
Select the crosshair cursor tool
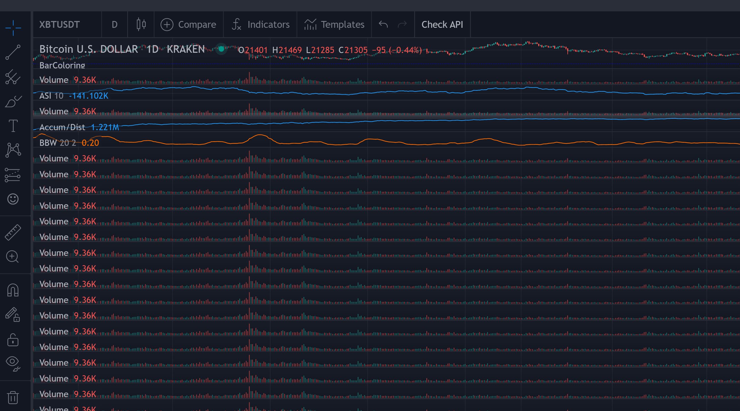click(x=13, y=28)
